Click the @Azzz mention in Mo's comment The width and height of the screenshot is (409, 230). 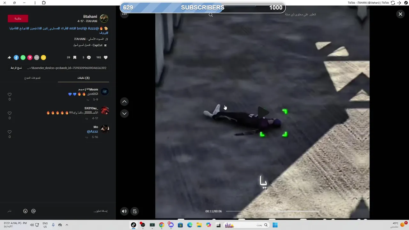(92, 132)
